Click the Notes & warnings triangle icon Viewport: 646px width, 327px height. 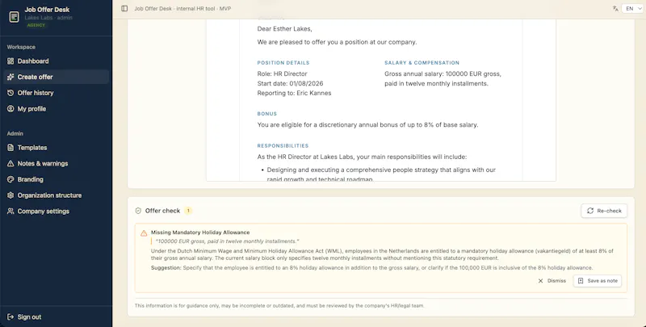(x=10, y=163)
